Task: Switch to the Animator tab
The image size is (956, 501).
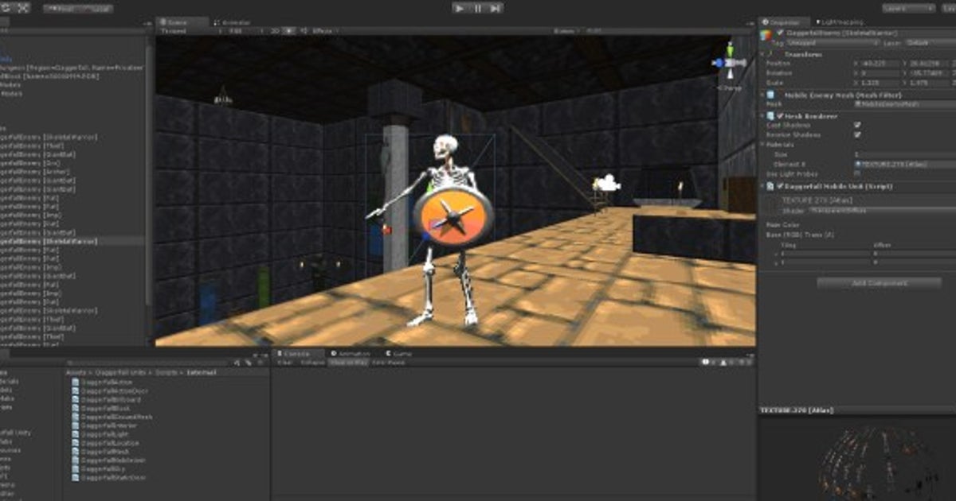Action: click(x=233, y=22)
